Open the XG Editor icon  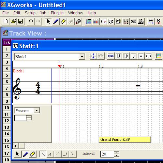tap(133, 22)
